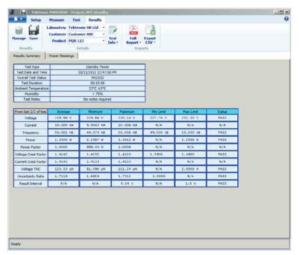Image resolution: width=299 pixels, height=255 pixels.
Task: Click the Maximum column header
Action: [x=127, y=112]
